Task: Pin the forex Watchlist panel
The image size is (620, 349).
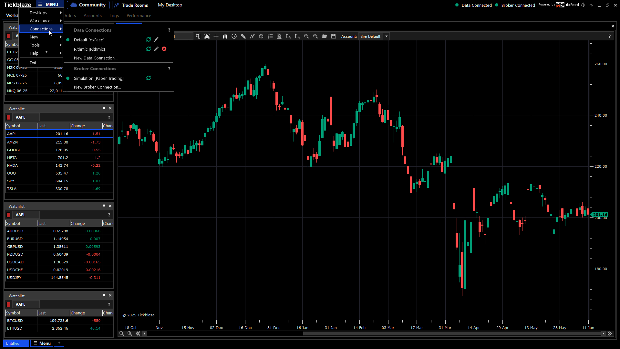Action: [104, 206]
